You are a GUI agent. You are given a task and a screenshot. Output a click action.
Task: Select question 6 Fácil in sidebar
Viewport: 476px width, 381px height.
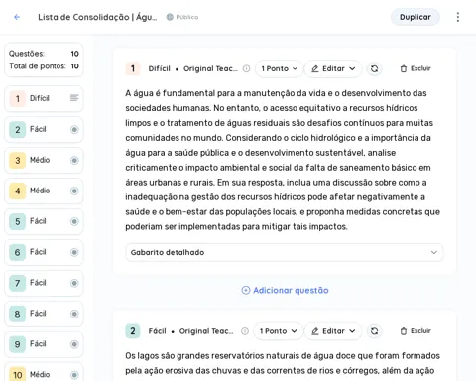coord(44,252)
